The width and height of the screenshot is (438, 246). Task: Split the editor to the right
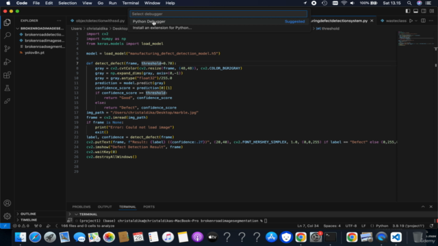(423, 20)
